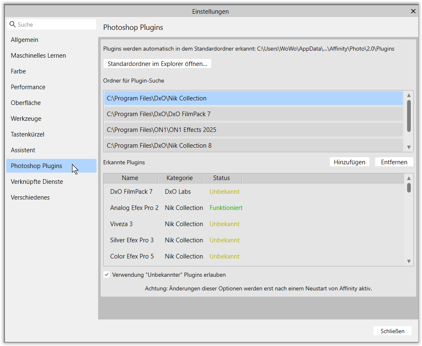Sort plugins by Name column header
The height and width of the screenshot is (346, 422).
coord(130,178)
